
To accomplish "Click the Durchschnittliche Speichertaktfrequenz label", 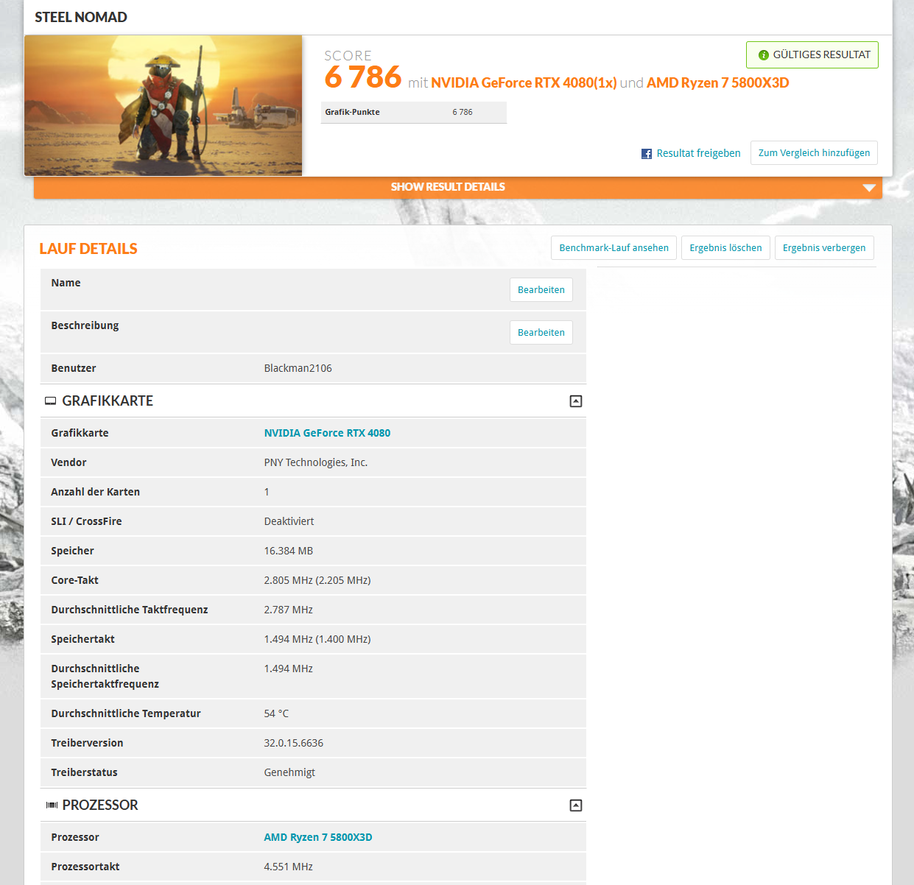I will pos(105,676).
